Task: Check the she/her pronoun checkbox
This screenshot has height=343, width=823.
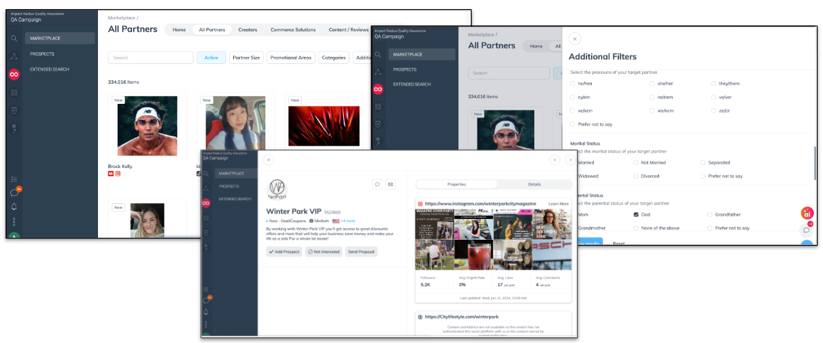Action: tap(652, 84)
